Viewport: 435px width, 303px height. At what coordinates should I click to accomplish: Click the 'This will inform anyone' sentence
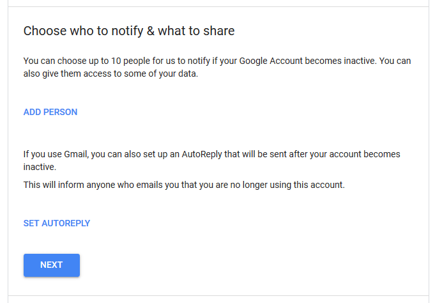pos(184,185)
